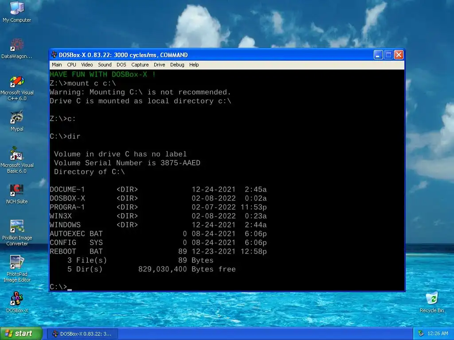
Task: Click the 'Z:\>mount c c:\' command line
Action: pos(83,83)
